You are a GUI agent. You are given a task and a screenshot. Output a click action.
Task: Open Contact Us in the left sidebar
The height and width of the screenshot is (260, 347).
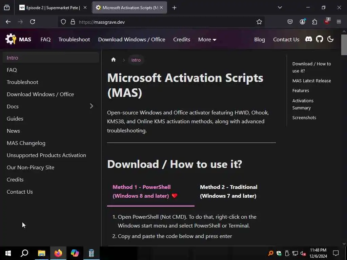tap(51, 192)
